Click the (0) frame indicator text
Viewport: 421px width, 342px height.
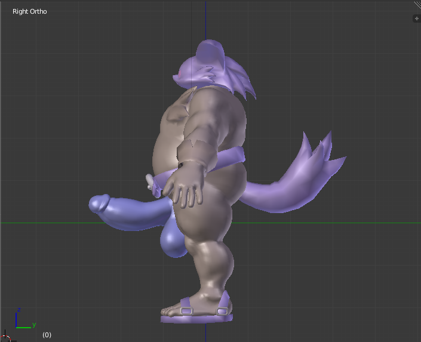pyautogui.click(x=47, y=335)
